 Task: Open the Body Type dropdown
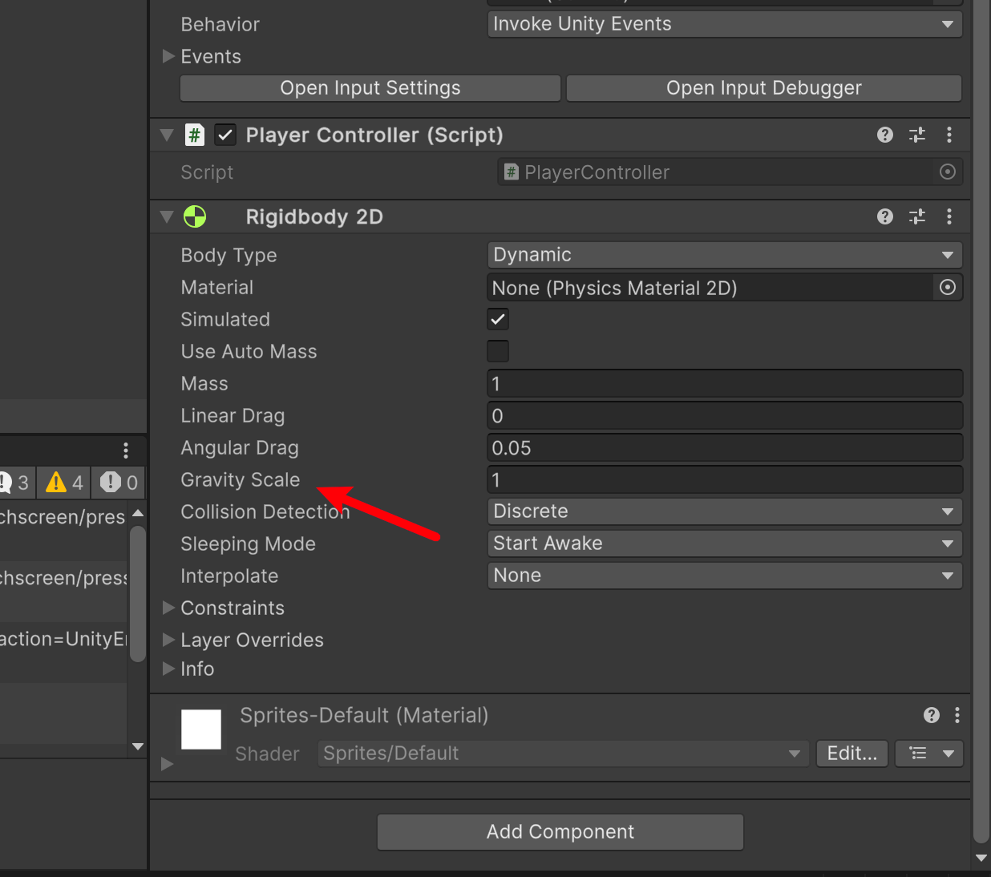coord(725,255)
